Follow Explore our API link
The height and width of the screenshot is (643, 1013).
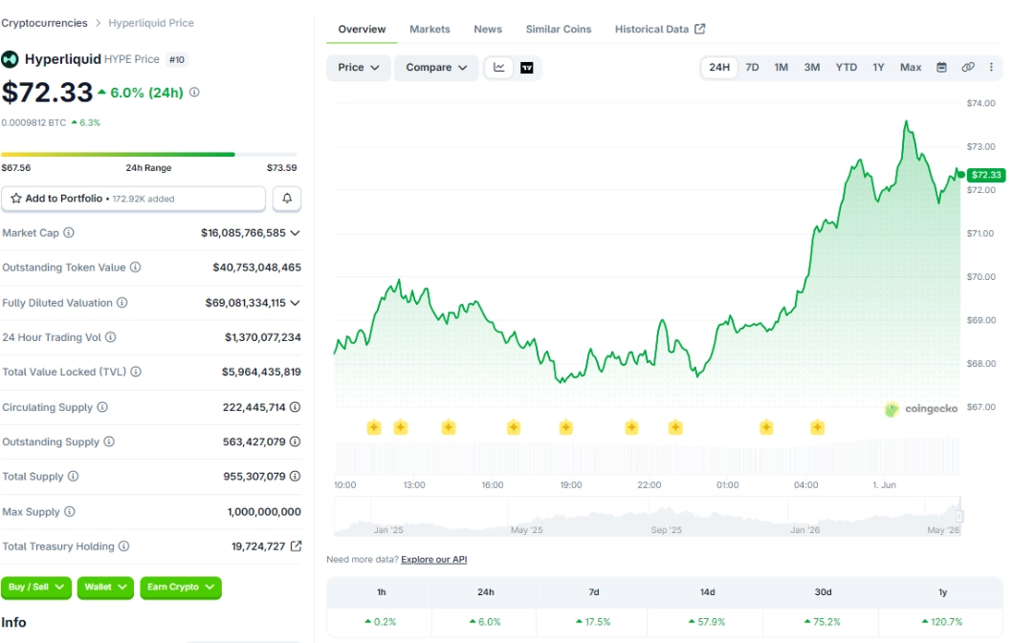434,560
